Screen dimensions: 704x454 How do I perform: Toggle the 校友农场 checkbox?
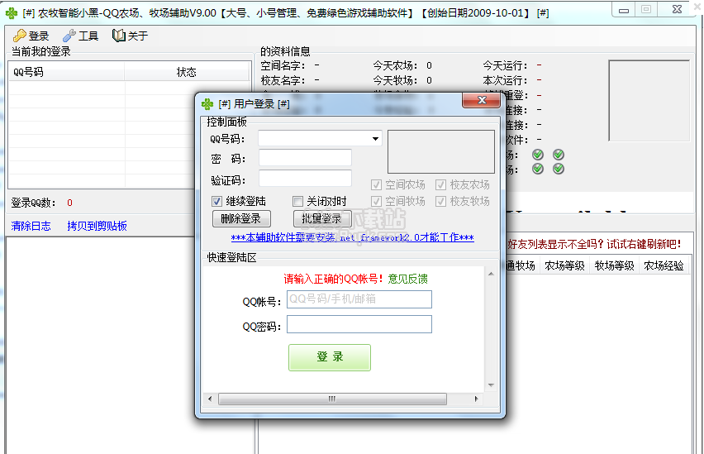[441, 184]
